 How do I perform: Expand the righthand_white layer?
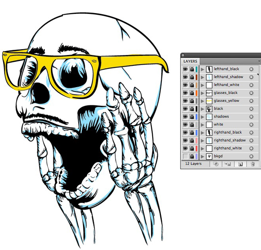pos(202,149)
